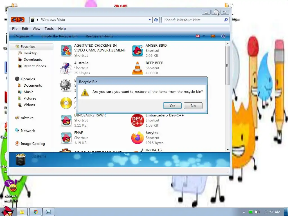Open the Pictures library

pyautogui.click(x=30, y=98)
